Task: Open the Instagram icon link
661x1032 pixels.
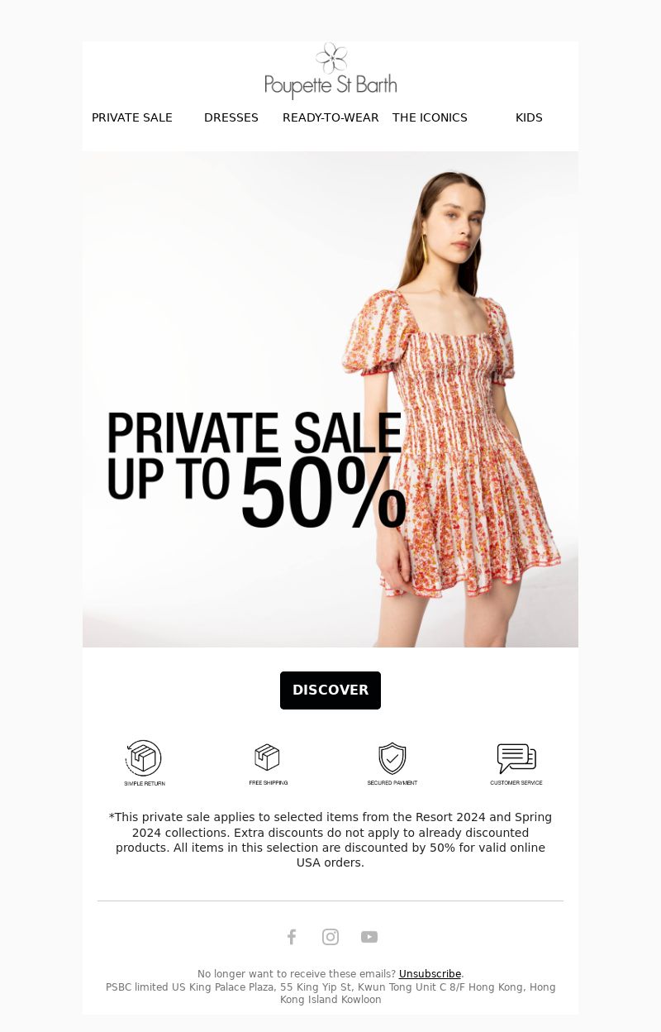Action: tap(330, 937)
